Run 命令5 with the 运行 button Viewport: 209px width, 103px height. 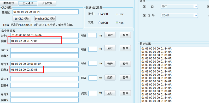click(x=110, y=93)
